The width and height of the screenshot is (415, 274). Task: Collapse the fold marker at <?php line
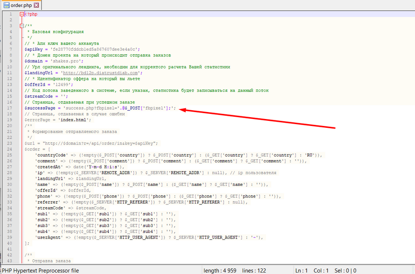click(22, 14)
